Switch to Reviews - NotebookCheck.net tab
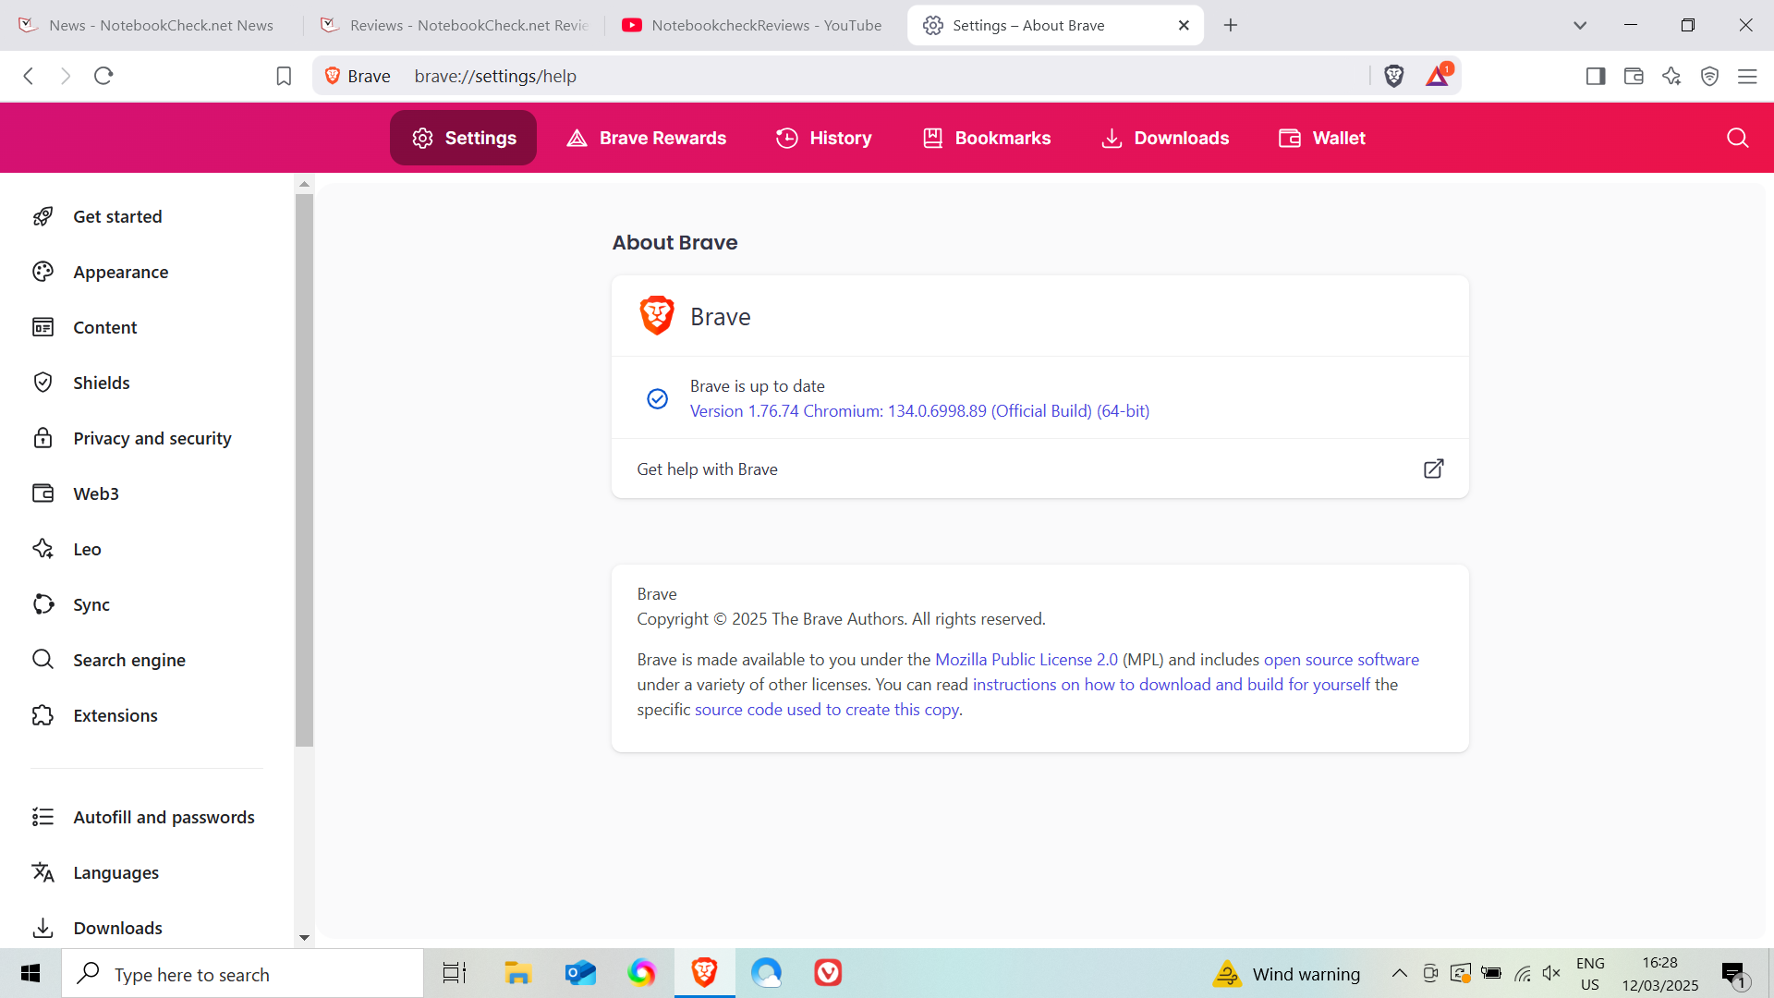Image resolution: width=1774 pixels, height=998 pixels. point(455,25)
